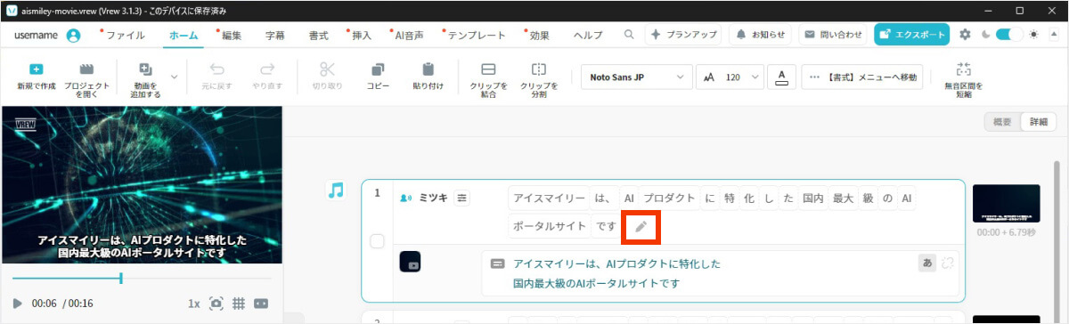Click the word 国内 in clip 1
The image size is (1069, 324).
[812, 198]
